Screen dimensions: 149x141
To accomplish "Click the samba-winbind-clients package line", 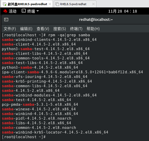I will 49,40.
